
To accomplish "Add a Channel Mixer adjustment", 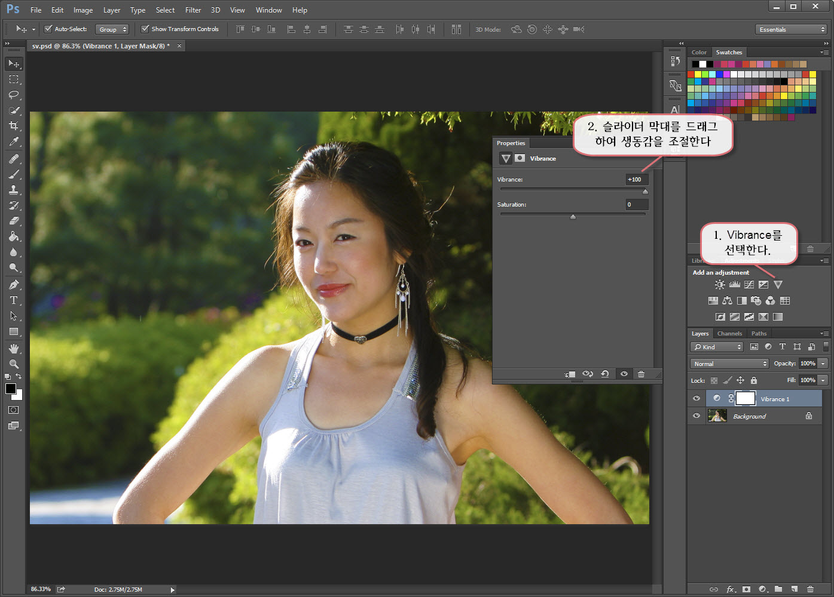I will coord(771,301).
